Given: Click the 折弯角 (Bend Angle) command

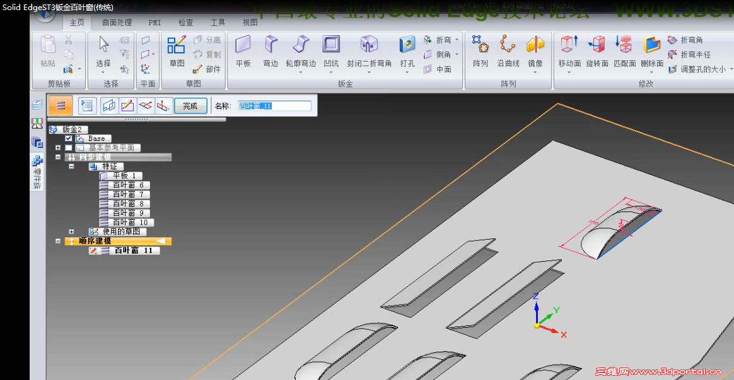Looking at the screenshot, I should click(685, 40).
